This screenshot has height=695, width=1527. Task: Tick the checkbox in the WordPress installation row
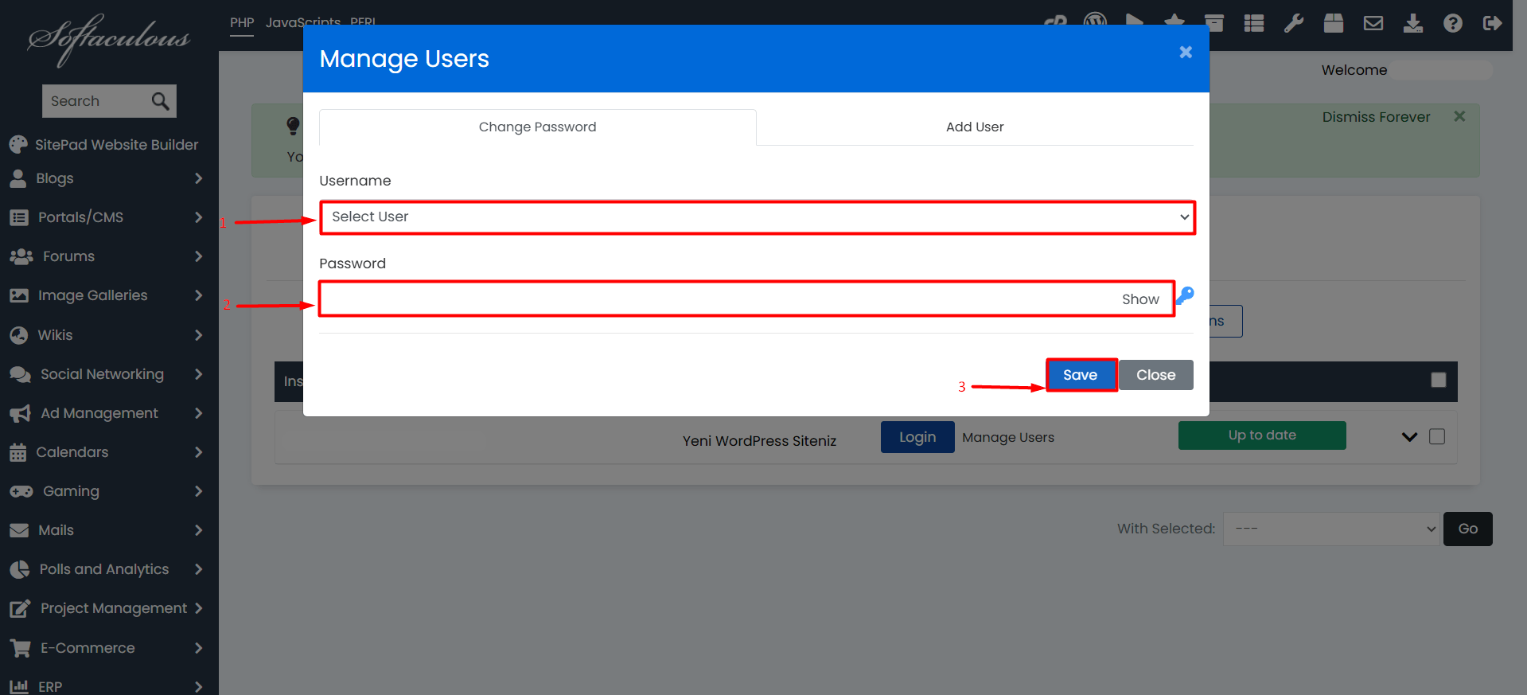click(1436, 436)
